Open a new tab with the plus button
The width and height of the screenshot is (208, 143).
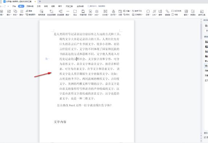pyautogui.click(x=40, y=1)
